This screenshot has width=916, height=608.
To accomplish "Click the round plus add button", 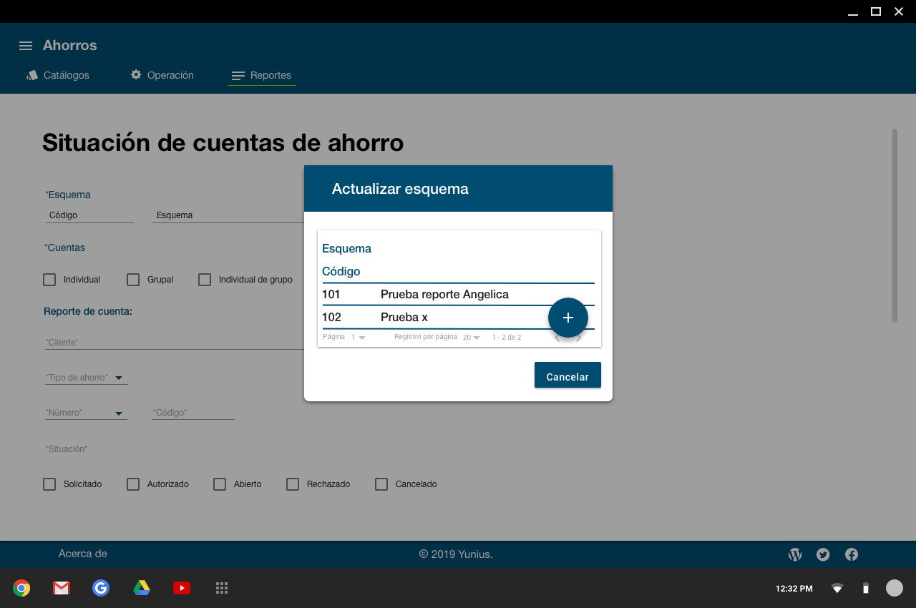I will (568, 318).
